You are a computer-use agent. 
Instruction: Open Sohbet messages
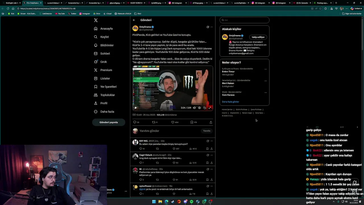coord(102,54)
